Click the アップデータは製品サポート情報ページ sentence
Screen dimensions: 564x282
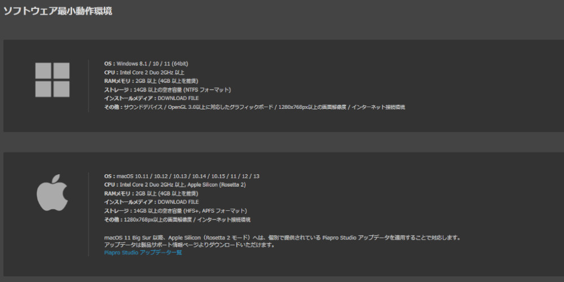tap(190, 245)
